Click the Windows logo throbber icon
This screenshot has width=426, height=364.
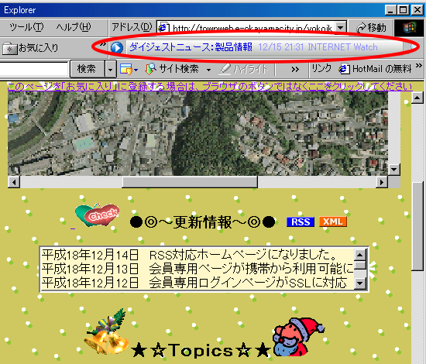click(x=409, y=28)
